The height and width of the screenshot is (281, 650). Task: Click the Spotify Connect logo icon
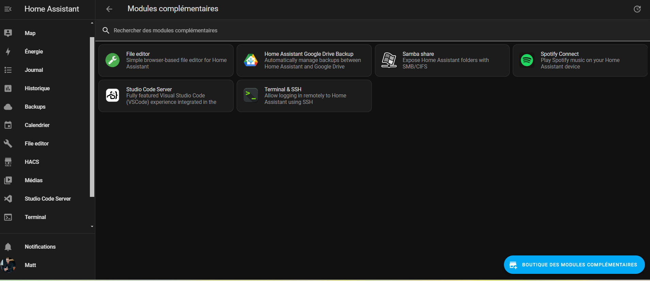(527, 60)
